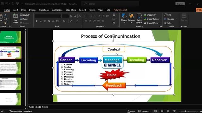Click the Text Direction icon
This screenshot has width=202, height=113.
pyautogui.click(x=114, y=15)
